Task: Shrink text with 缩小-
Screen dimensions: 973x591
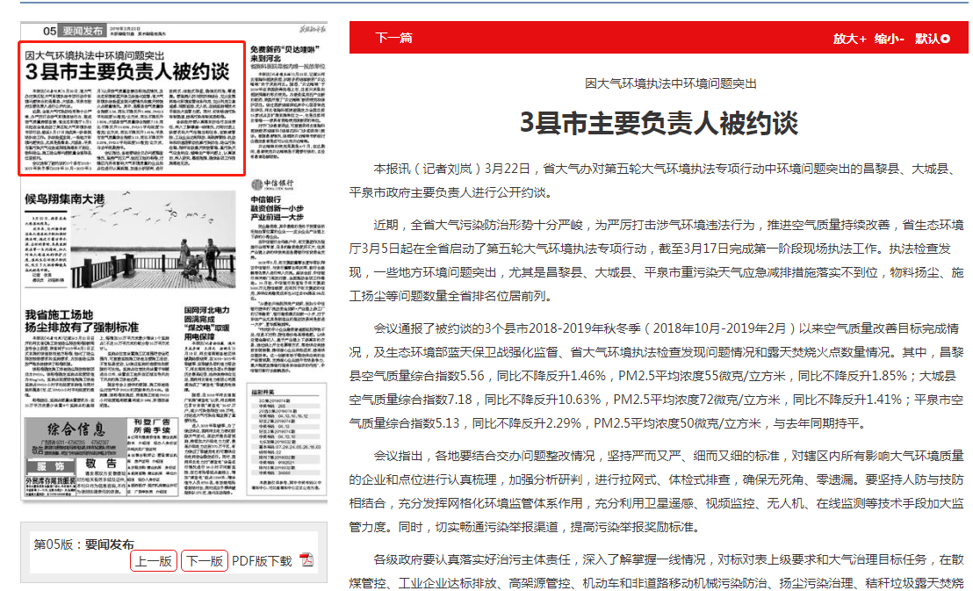Action: click(x=889, y=39)
